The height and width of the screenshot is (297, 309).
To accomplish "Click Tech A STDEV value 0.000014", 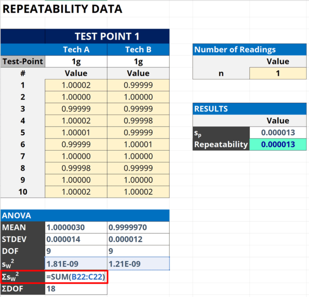I will click(76, 239).
